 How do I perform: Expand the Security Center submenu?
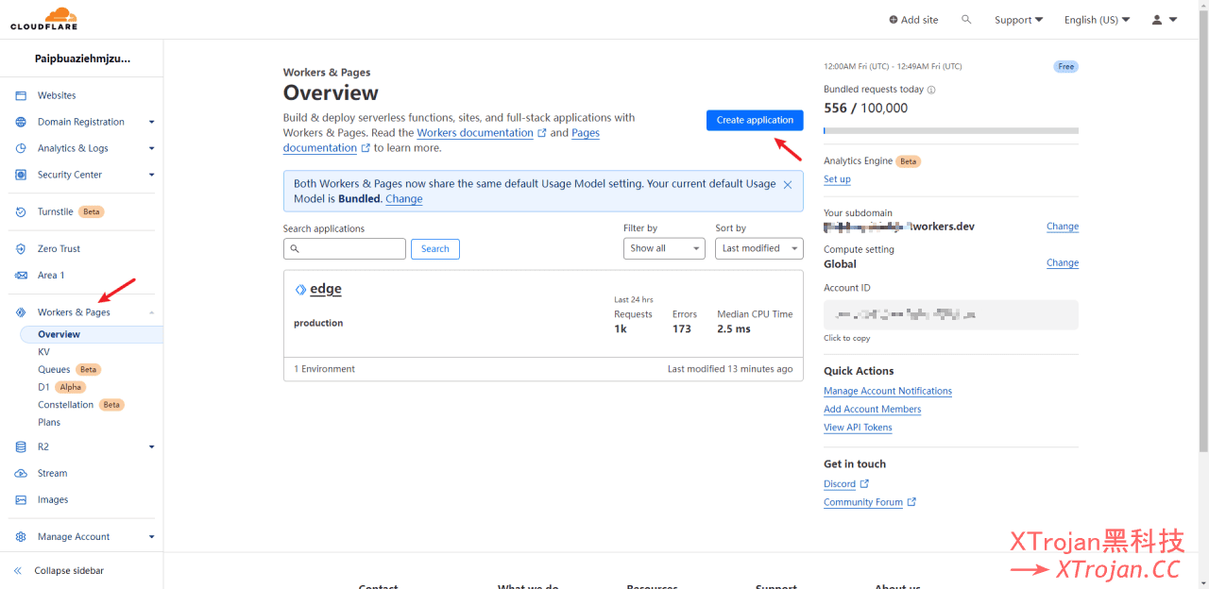151,175
